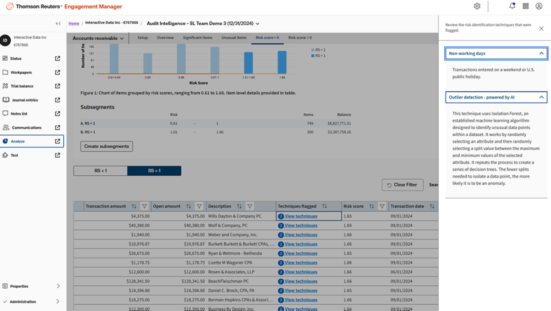Image resolution: width=551 pixels, height=311 pixels.
Task: Open the user profile icon
Action: pos(539,6)
